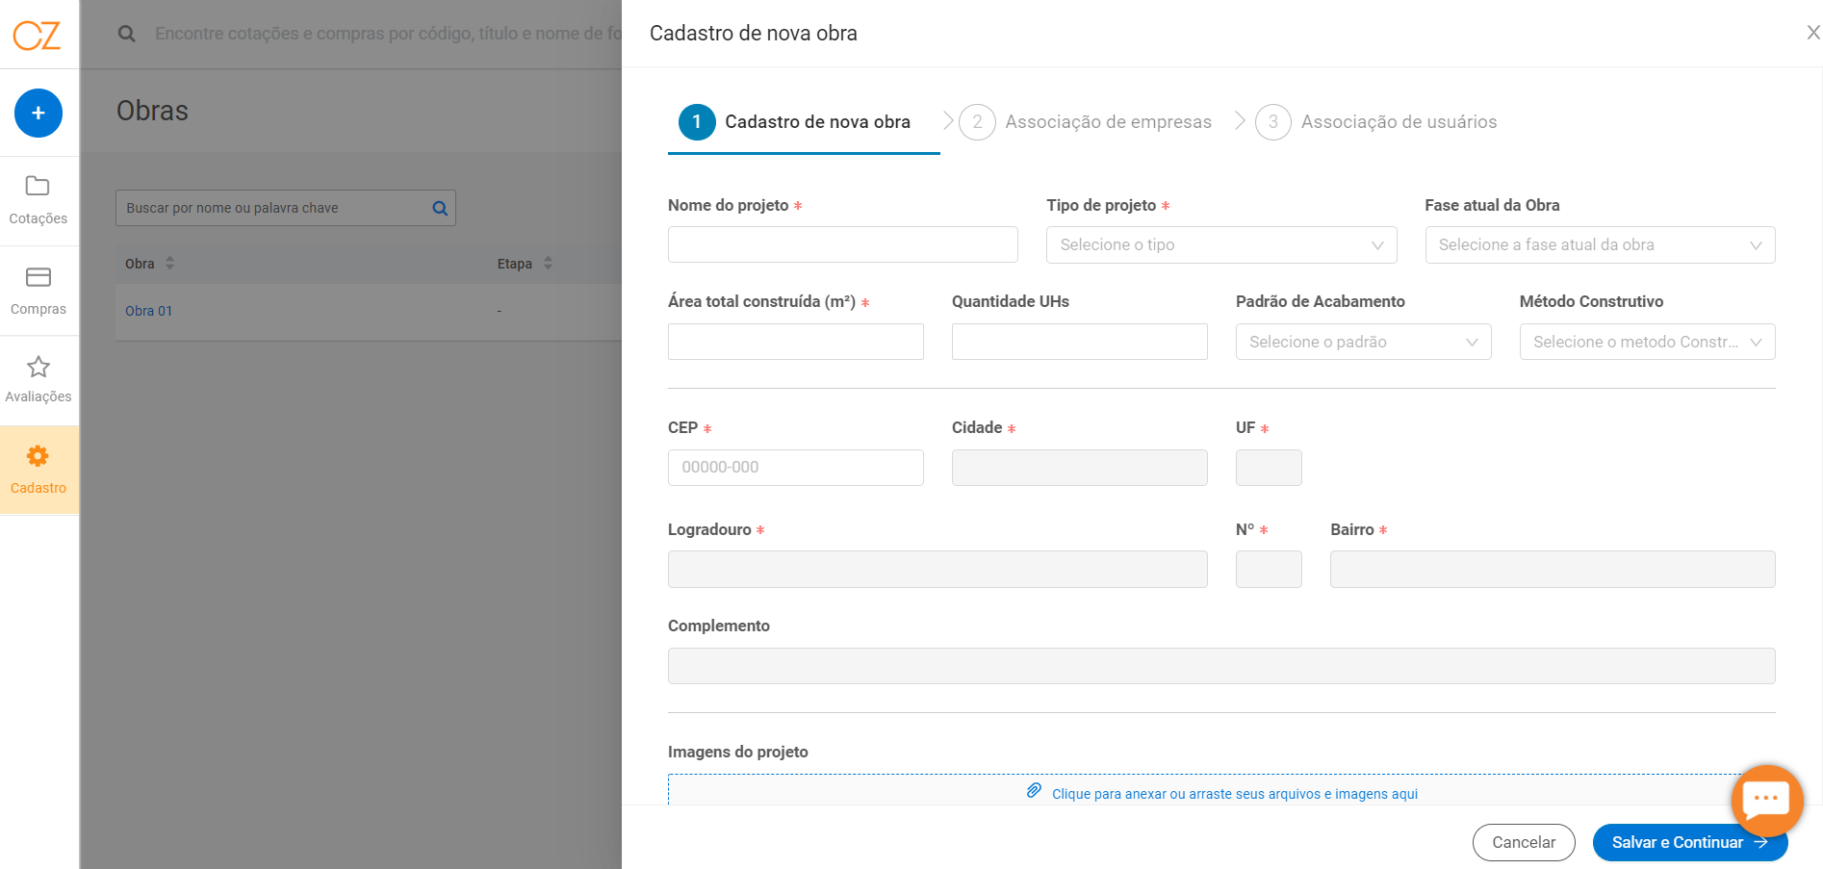This screenshot has height=869, width=1823.
Task: Open Compras from the sidebar
Action: 39,291
